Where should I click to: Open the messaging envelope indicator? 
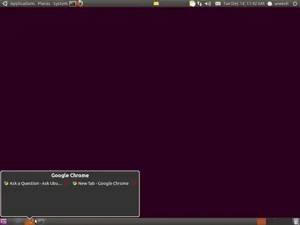coord(218,3)
